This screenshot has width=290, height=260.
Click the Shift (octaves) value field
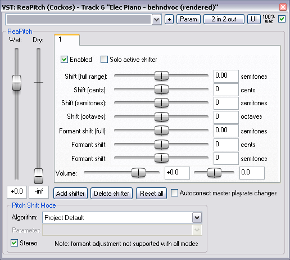[x=226, y=117]
